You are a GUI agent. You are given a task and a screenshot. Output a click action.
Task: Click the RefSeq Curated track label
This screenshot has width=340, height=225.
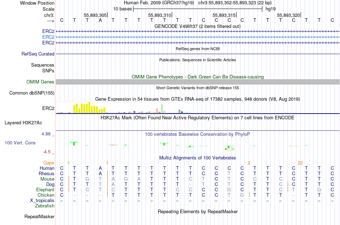pos(38,54)
